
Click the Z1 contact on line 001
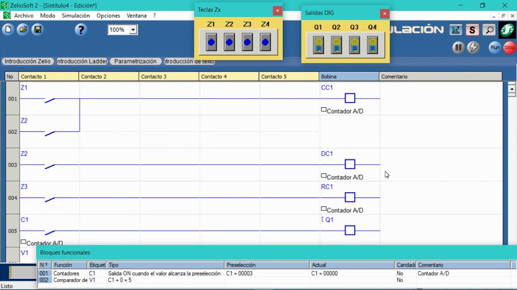coord(50,99)
